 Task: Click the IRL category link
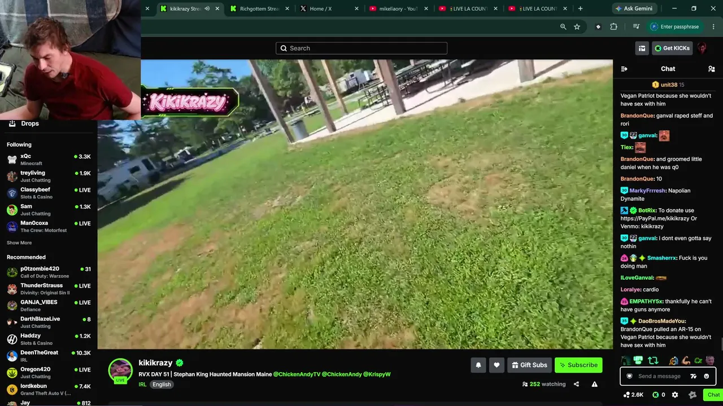142,385
